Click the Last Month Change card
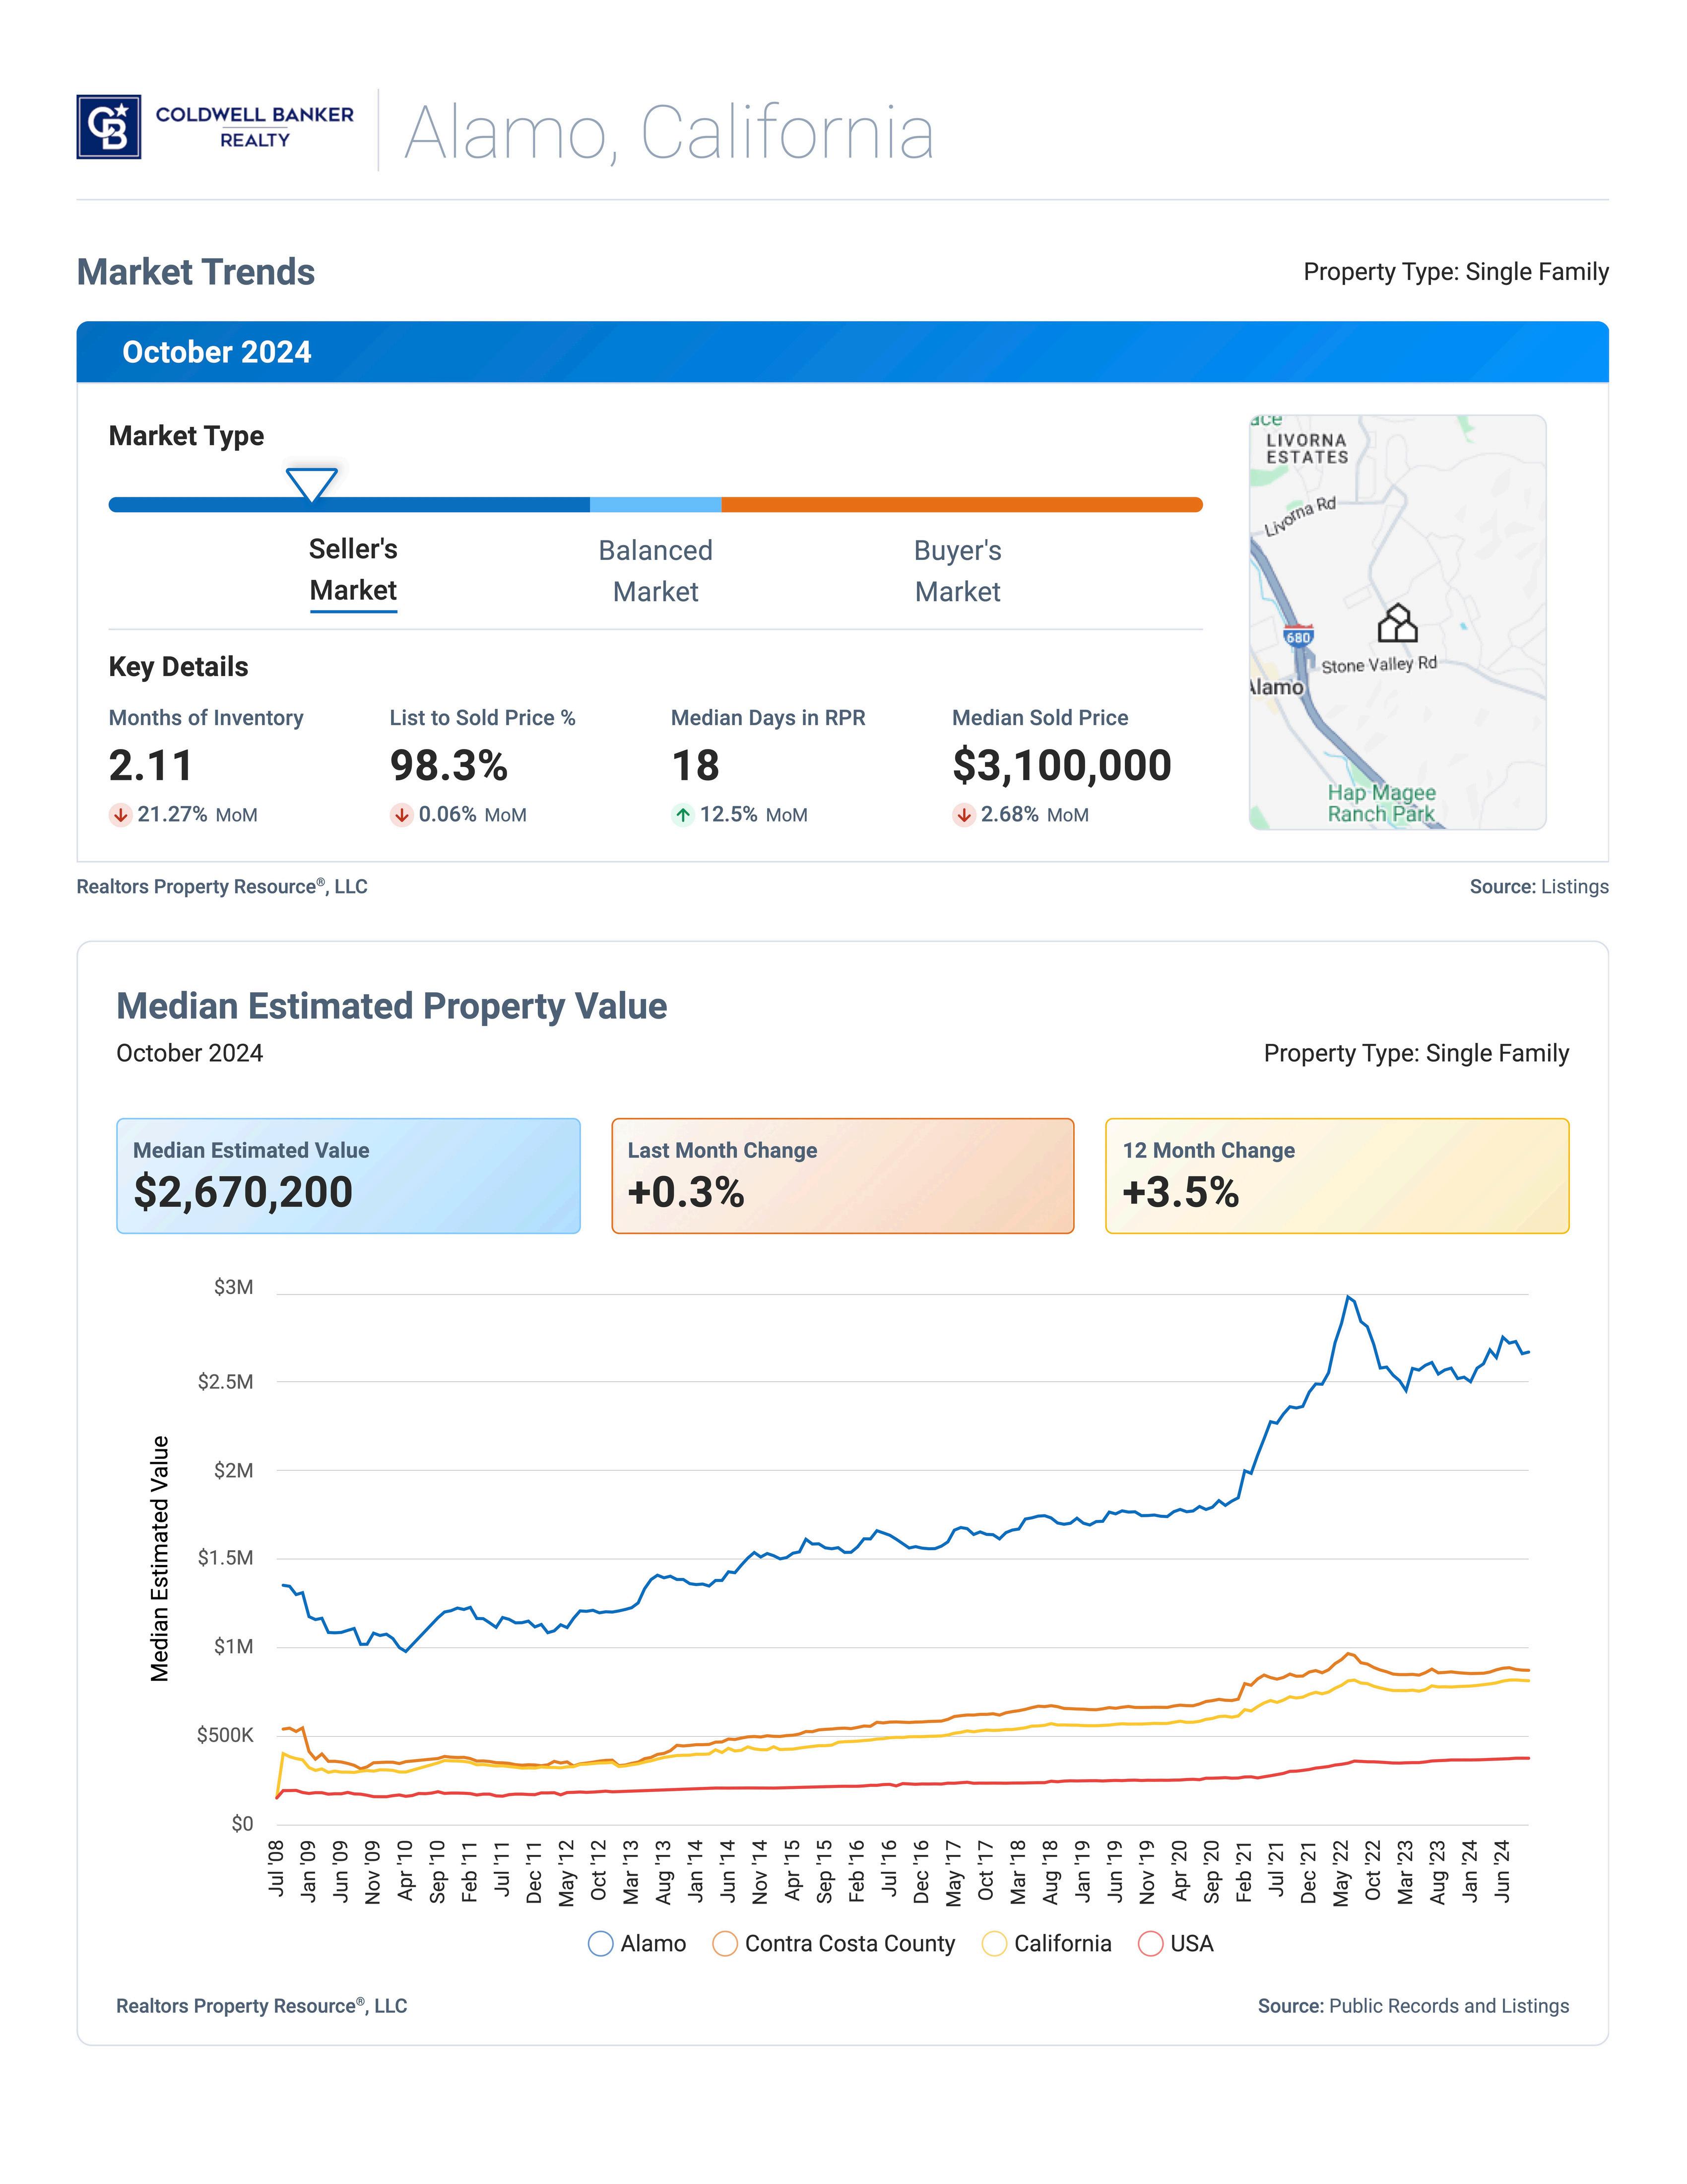1687x2184 pixels. point(843,1176)
